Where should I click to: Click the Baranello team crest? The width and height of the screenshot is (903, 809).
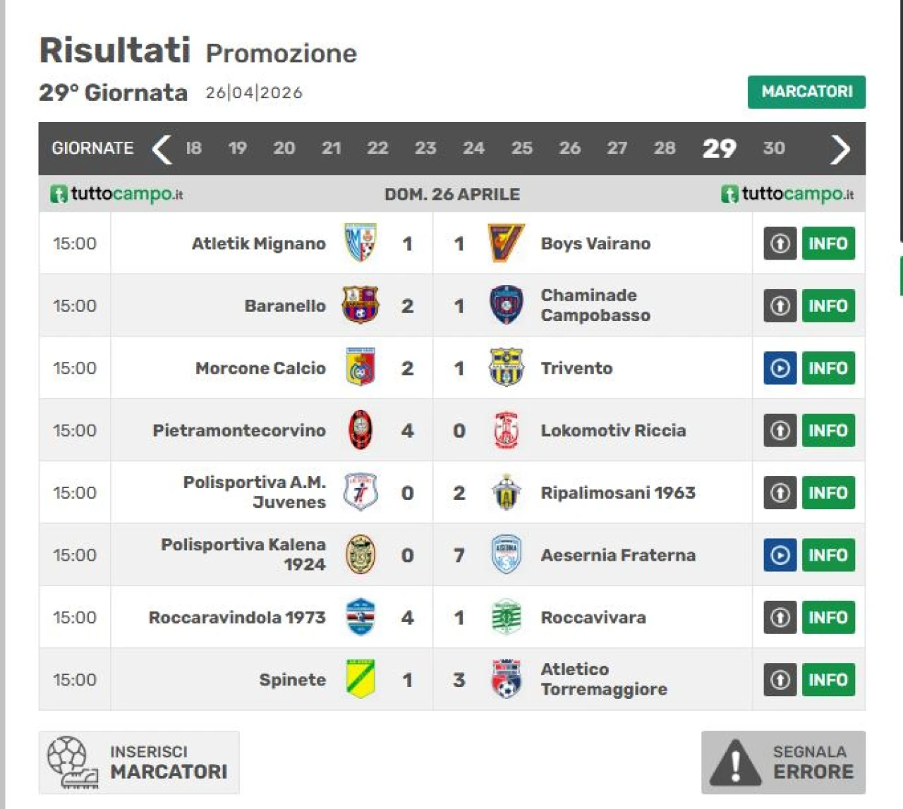pos(360,305)
